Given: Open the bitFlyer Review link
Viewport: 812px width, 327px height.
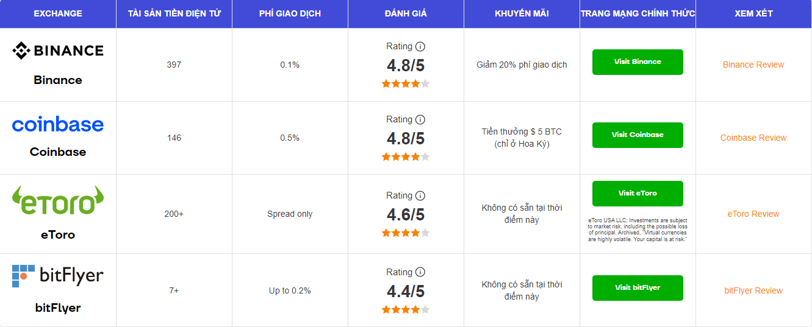Looking at the screenshot, I should (x=753, y=290).
